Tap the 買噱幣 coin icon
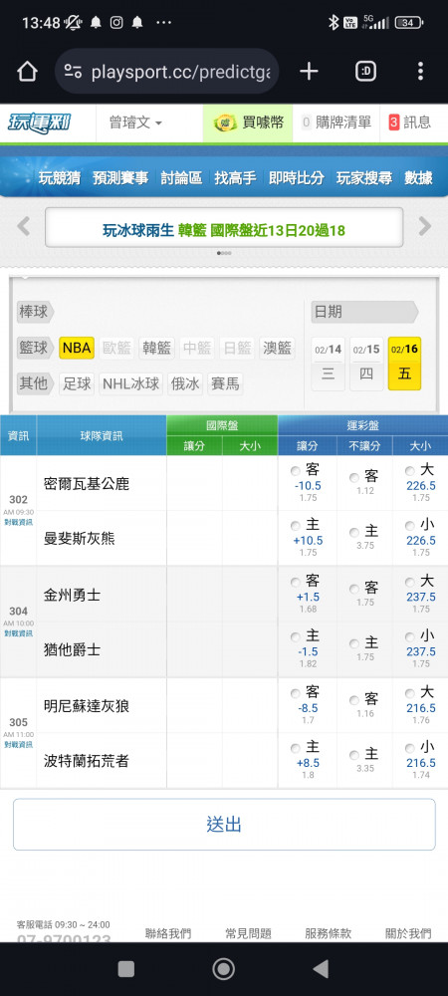This screenshot has width=448, height=996. coord(224,123)
